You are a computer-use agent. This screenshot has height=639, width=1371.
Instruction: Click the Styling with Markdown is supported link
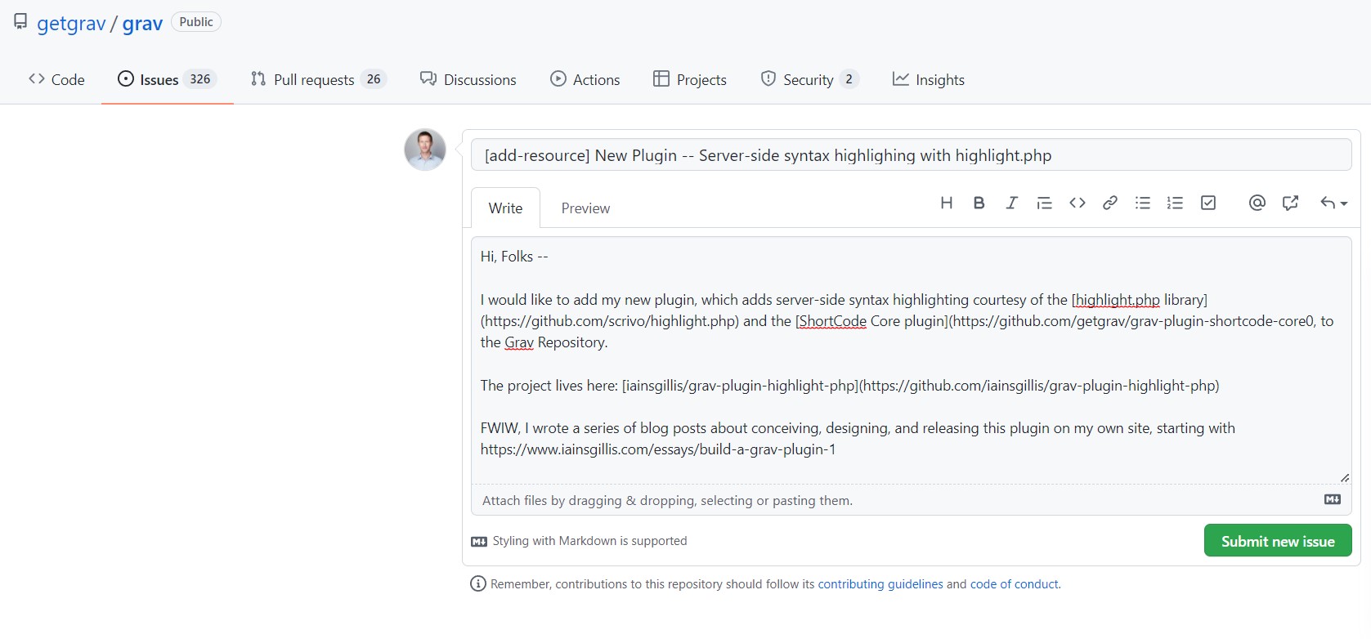coord(589,541)
